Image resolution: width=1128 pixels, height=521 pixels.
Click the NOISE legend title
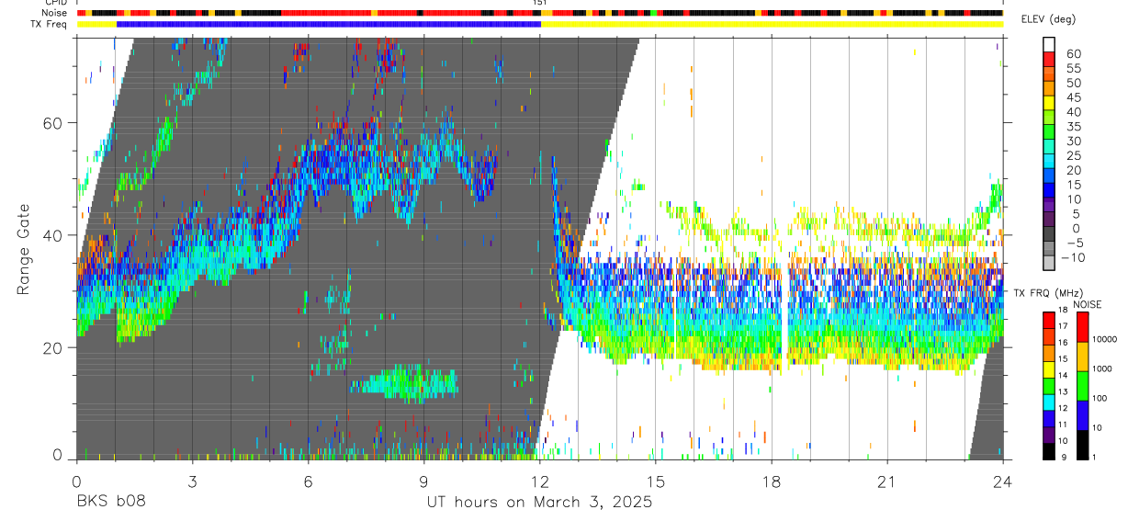1087,304
